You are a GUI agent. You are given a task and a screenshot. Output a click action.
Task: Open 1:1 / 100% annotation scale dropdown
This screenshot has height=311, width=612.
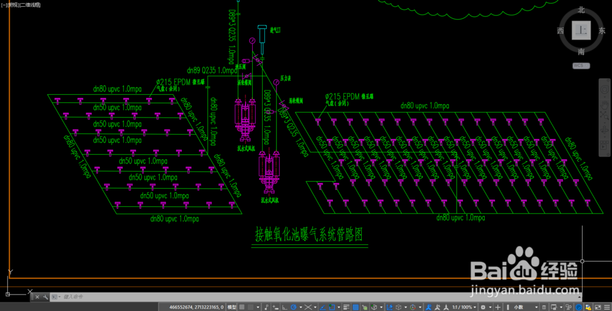click(x=465, y=307)
